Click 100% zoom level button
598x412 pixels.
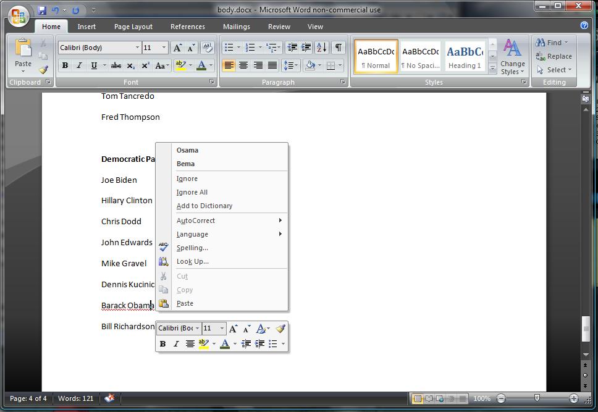[482, 398]
